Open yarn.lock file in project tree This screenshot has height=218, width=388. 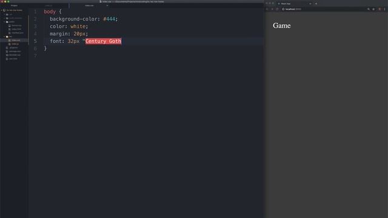pyautogui.click(x=13, y=59)
